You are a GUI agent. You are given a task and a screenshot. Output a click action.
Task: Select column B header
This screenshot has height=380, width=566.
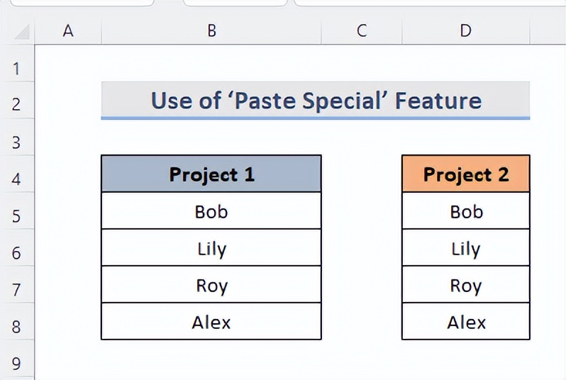211,31
